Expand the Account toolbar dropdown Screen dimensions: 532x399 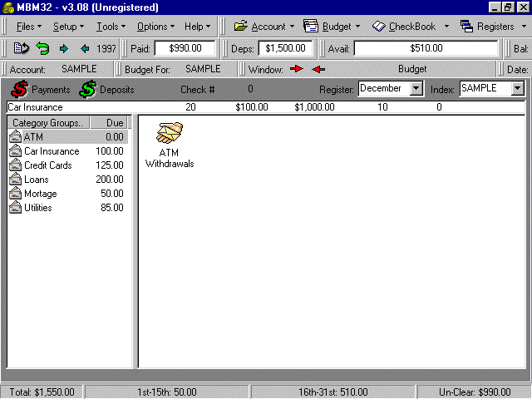pos(292,27)
